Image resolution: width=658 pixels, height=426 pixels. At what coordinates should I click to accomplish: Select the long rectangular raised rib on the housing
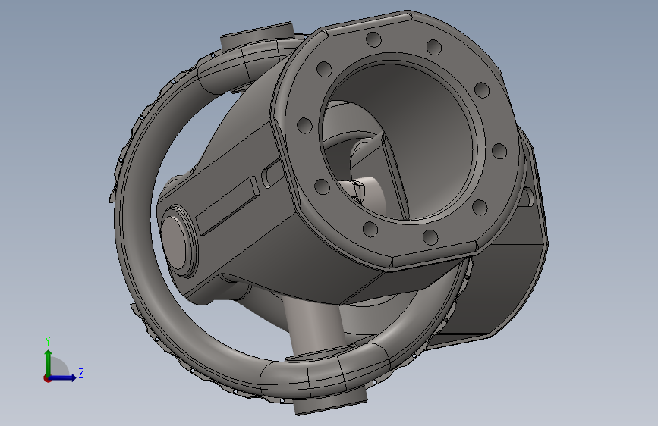point(229,205)
